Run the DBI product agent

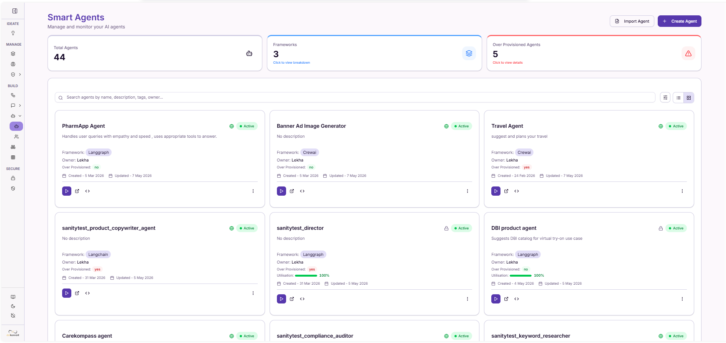point(496,299)
